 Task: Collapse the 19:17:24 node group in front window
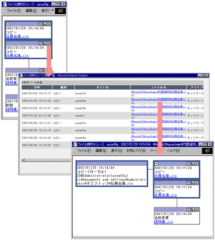(x=156, y=164)
